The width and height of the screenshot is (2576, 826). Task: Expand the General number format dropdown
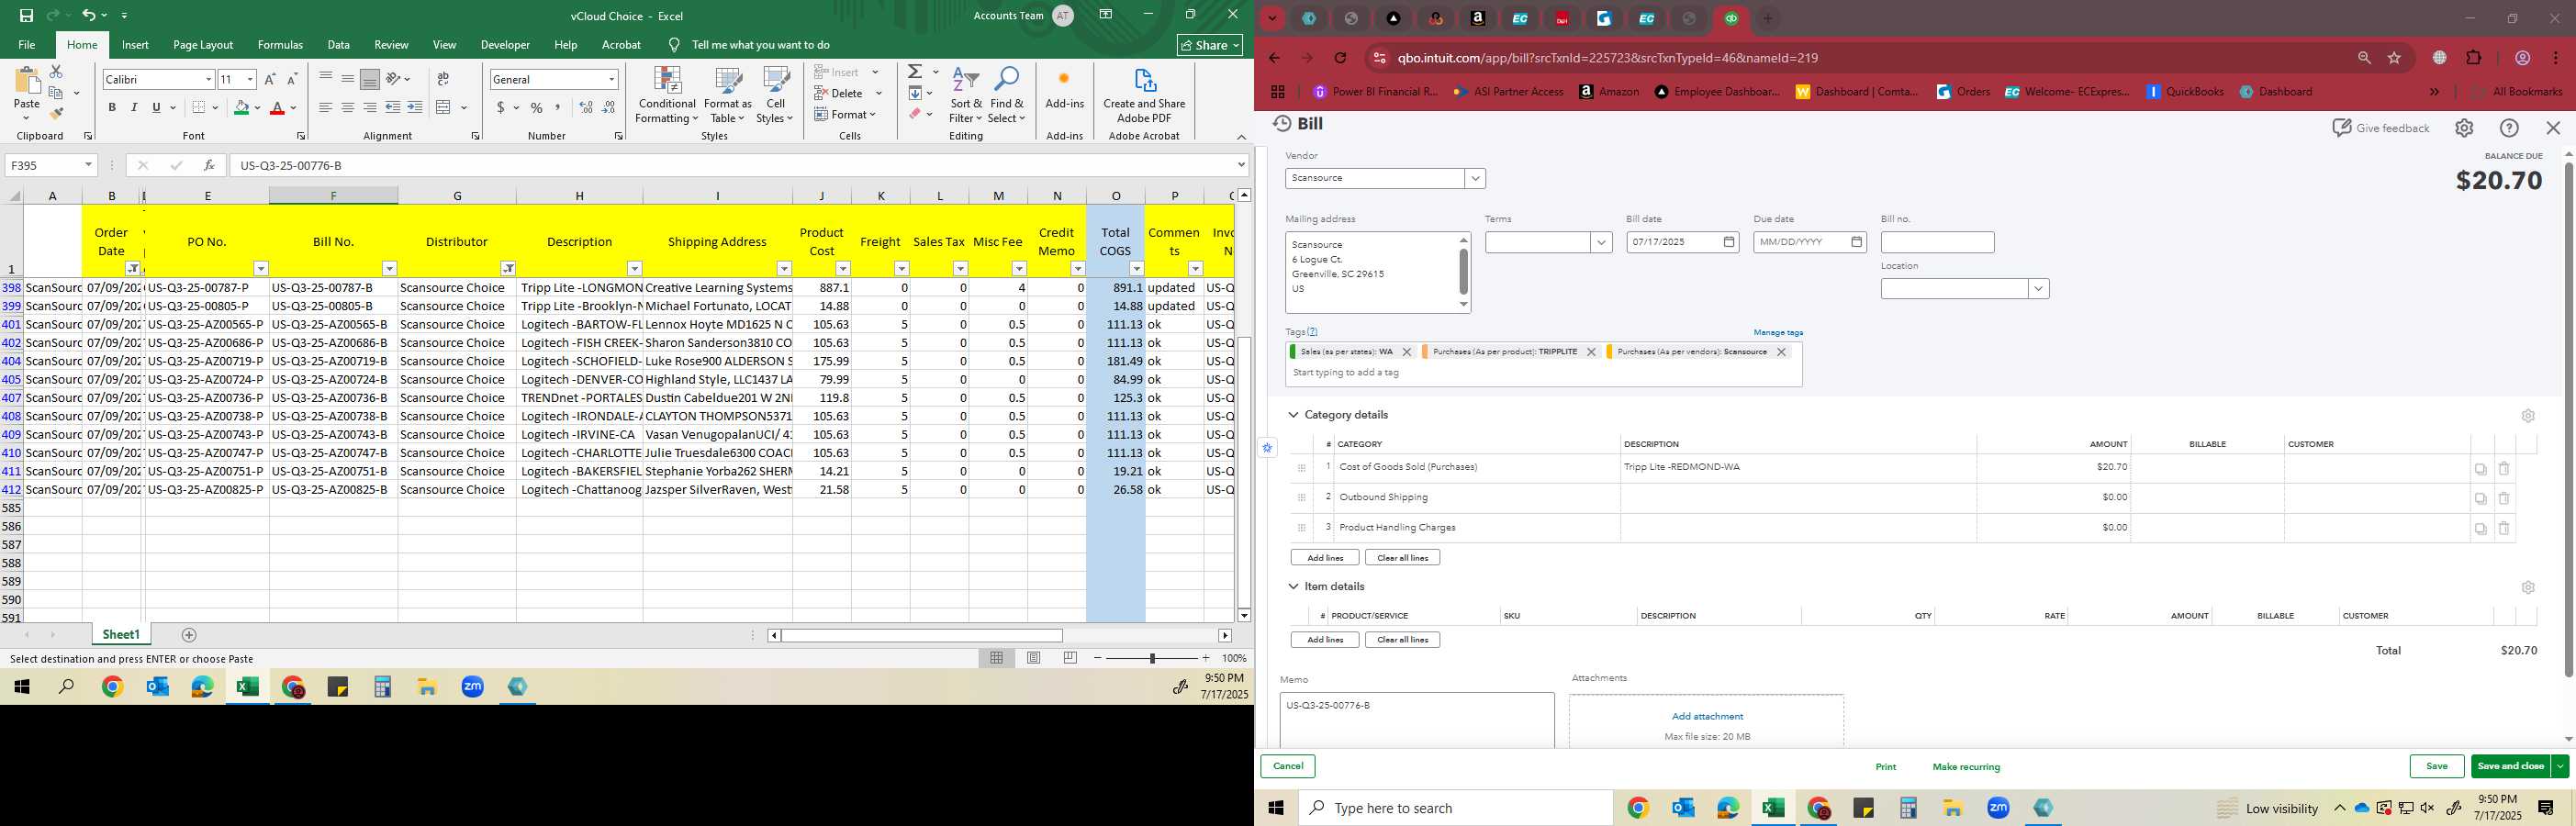tap(612, 79)
